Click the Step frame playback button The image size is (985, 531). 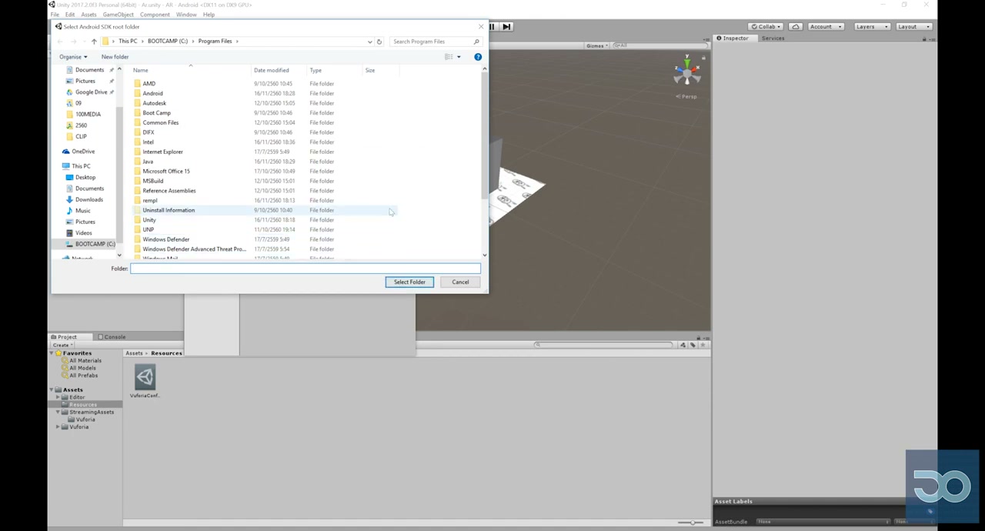(x=506, y=26)
